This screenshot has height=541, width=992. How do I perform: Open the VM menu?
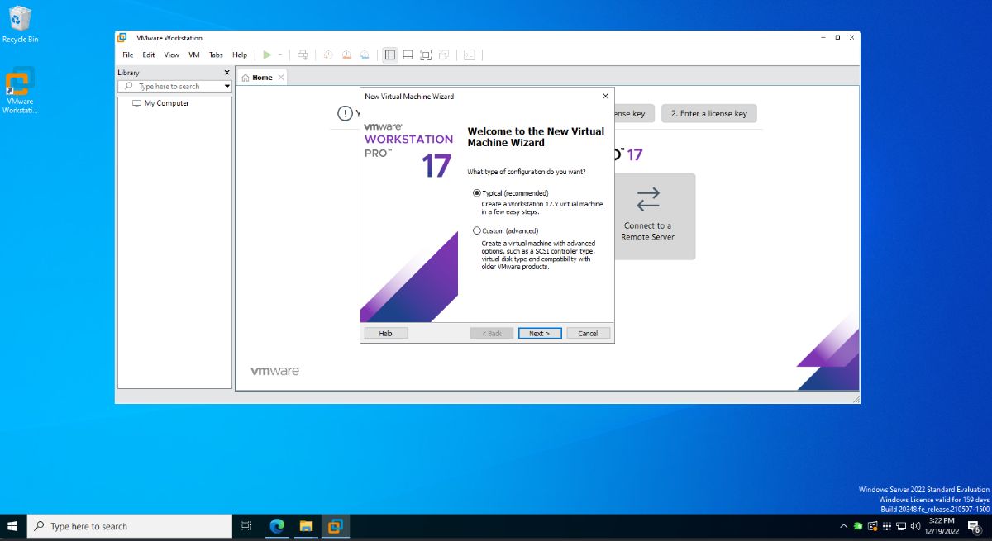click(x=194, y=55)
